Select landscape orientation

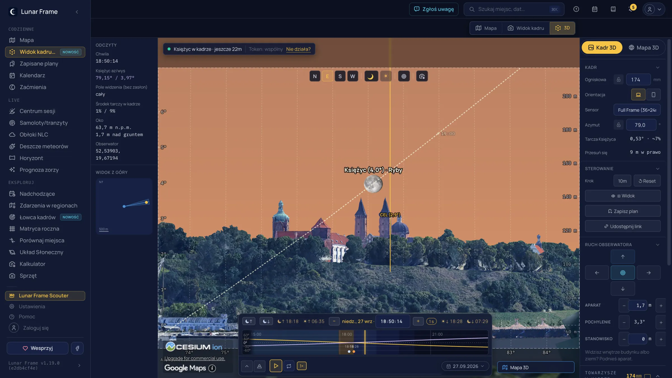[638, 95]
